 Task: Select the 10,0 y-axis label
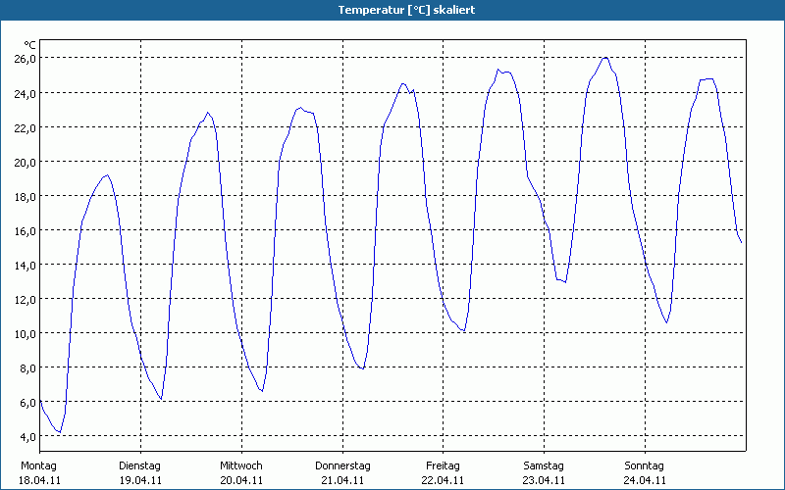pos(26,334)
